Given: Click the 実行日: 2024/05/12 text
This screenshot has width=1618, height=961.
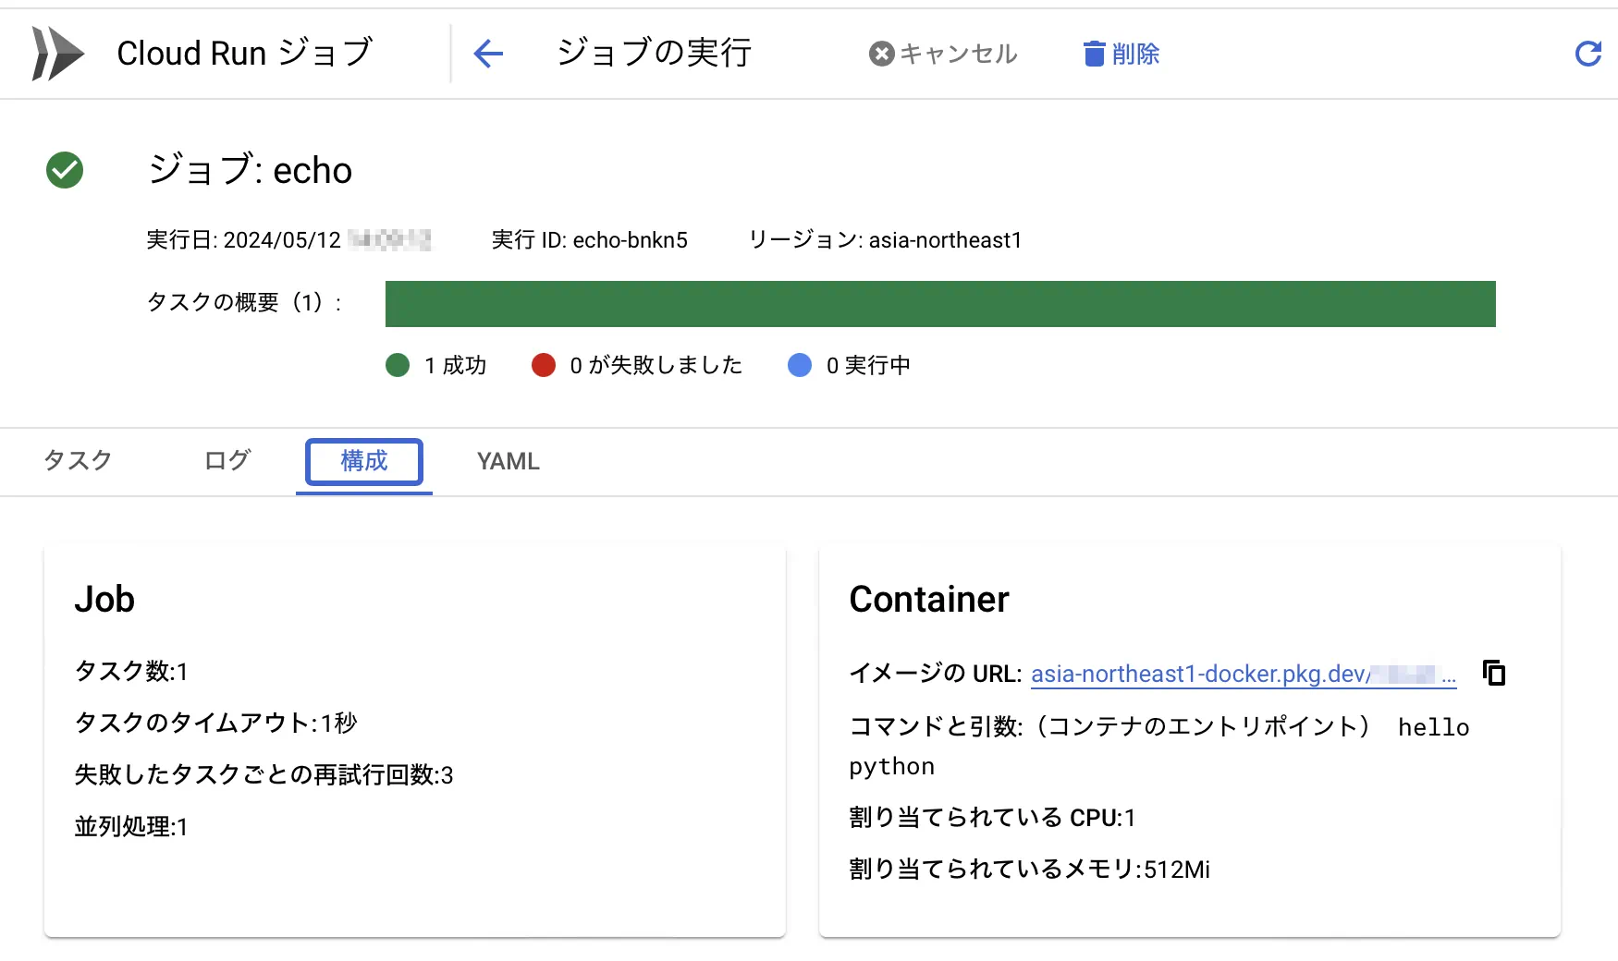Looking at the screenshot, I should coord(244,240).
